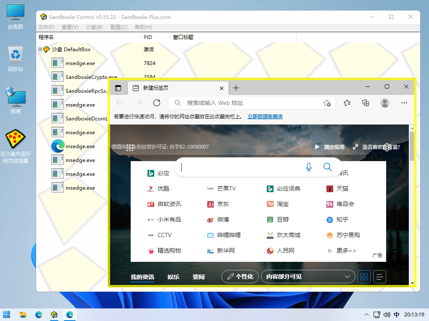
Task: Open the 精选购物 quick link
Action: click(164, 251)
